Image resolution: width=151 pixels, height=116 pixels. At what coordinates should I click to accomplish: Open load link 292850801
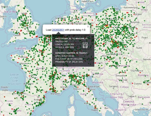click(58, 30)
